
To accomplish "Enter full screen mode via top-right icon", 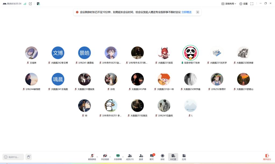I will point(252,4).
